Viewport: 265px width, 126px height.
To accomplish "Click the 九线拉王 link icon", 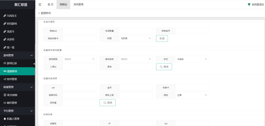I will (x=5, y=16).
